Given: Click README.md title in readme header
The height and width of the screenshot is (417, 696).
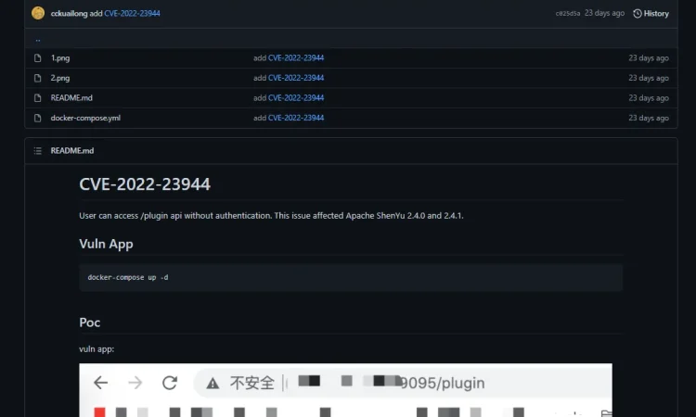Looking at the screenshot, I should coord(72,151).
